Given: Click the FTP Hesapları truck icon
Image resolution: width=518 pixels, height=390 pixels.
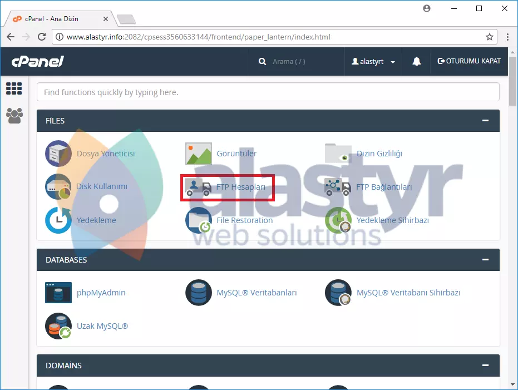Looking at the screenshot, I should pyautogui.click(x=199, y=187).
